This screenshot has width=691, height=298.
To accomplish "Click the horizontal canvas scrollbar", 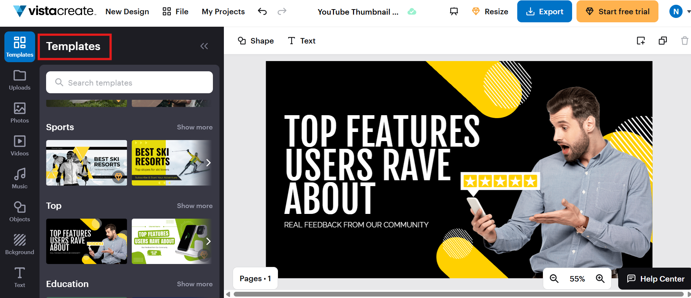I will [458, 294].
